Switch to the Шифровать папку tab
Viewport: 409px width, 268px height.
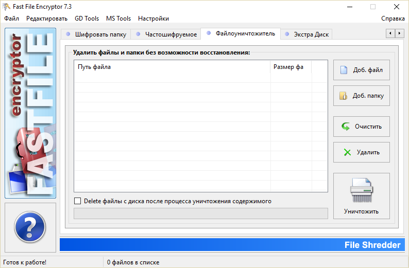click(96, 34)
